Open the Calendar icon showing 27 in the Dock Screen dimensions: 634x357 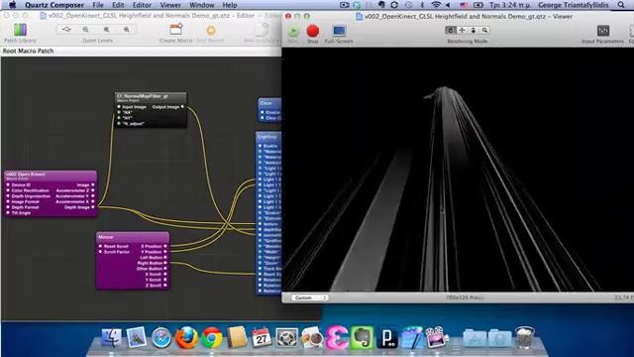pos(262,338)
